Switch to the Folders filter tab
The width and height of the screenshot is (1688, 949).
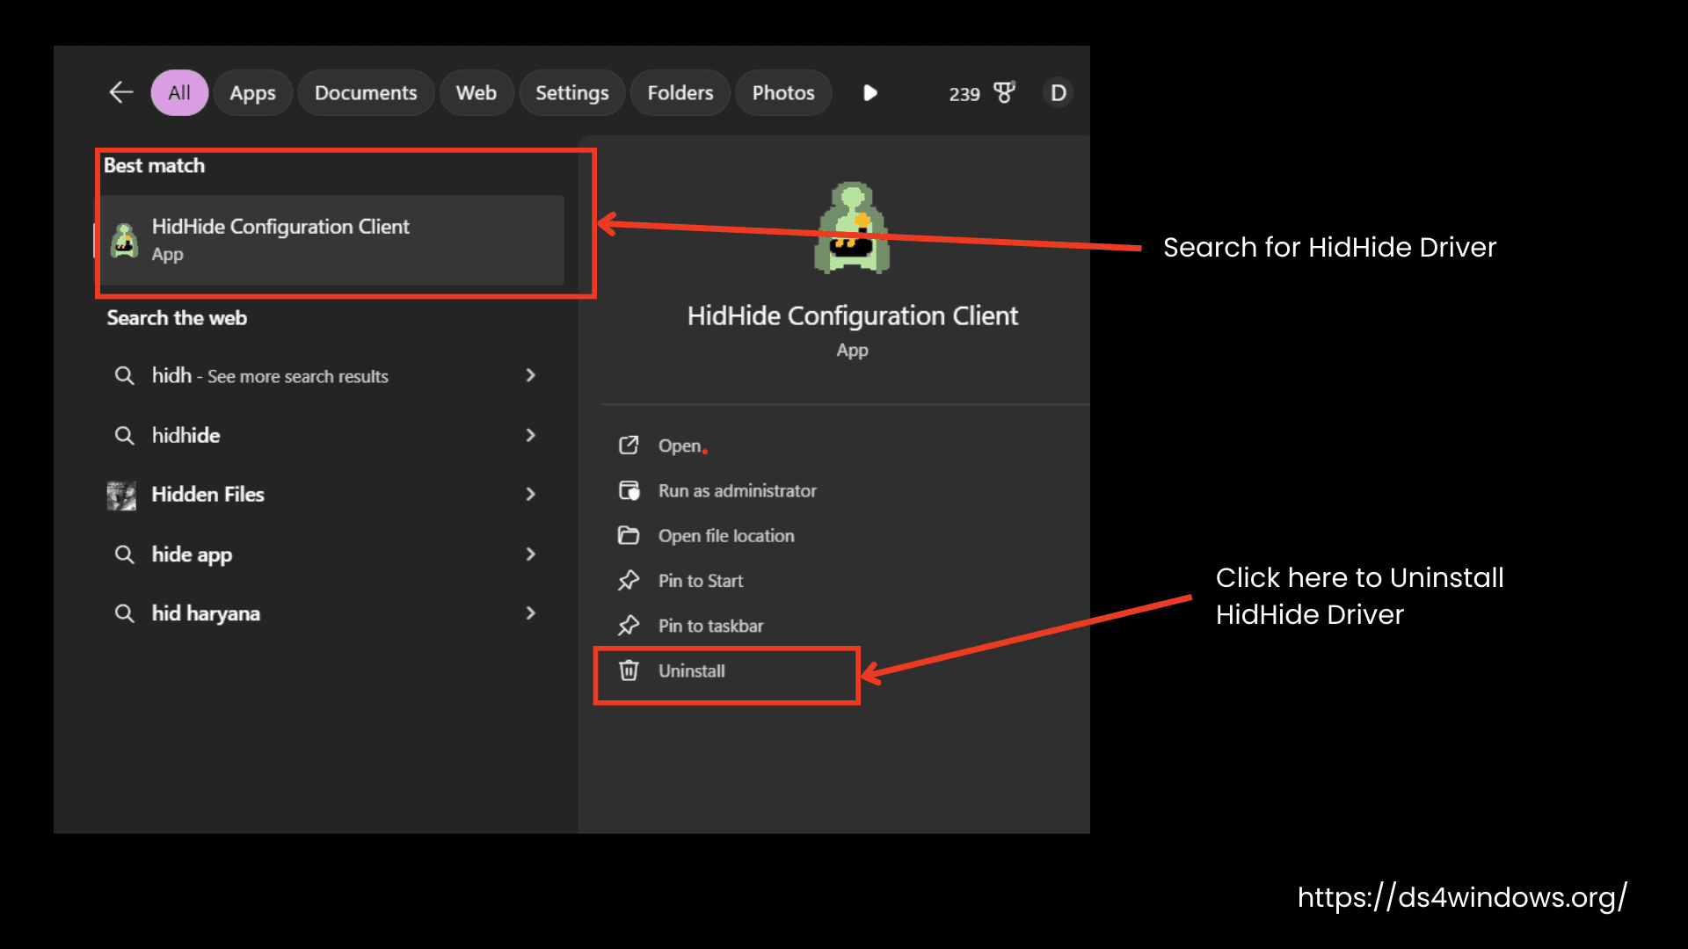pos(680,93)
